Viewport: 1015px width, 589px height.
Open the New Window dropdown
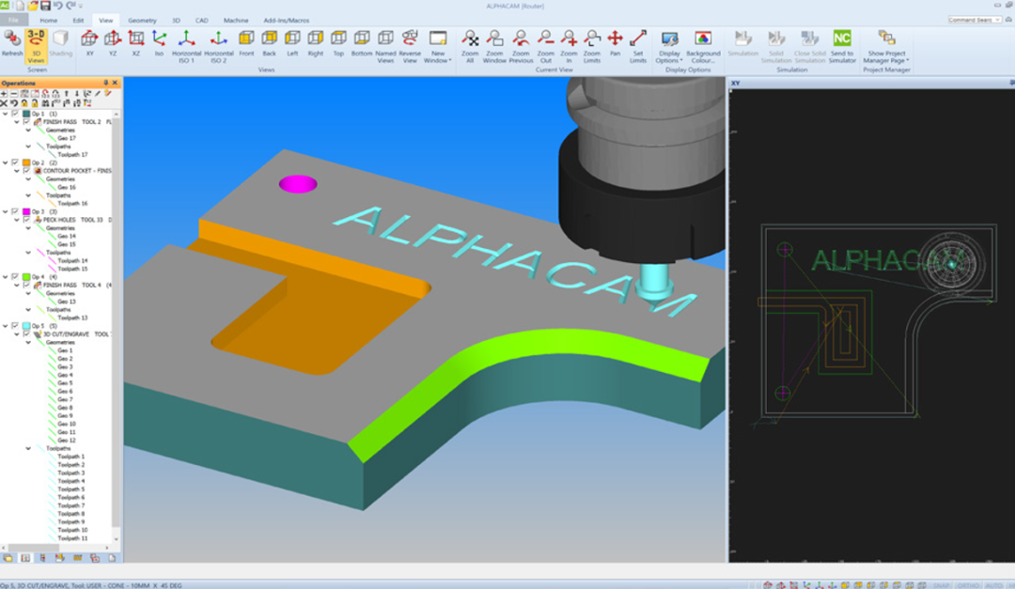click(x=438, y=49)
